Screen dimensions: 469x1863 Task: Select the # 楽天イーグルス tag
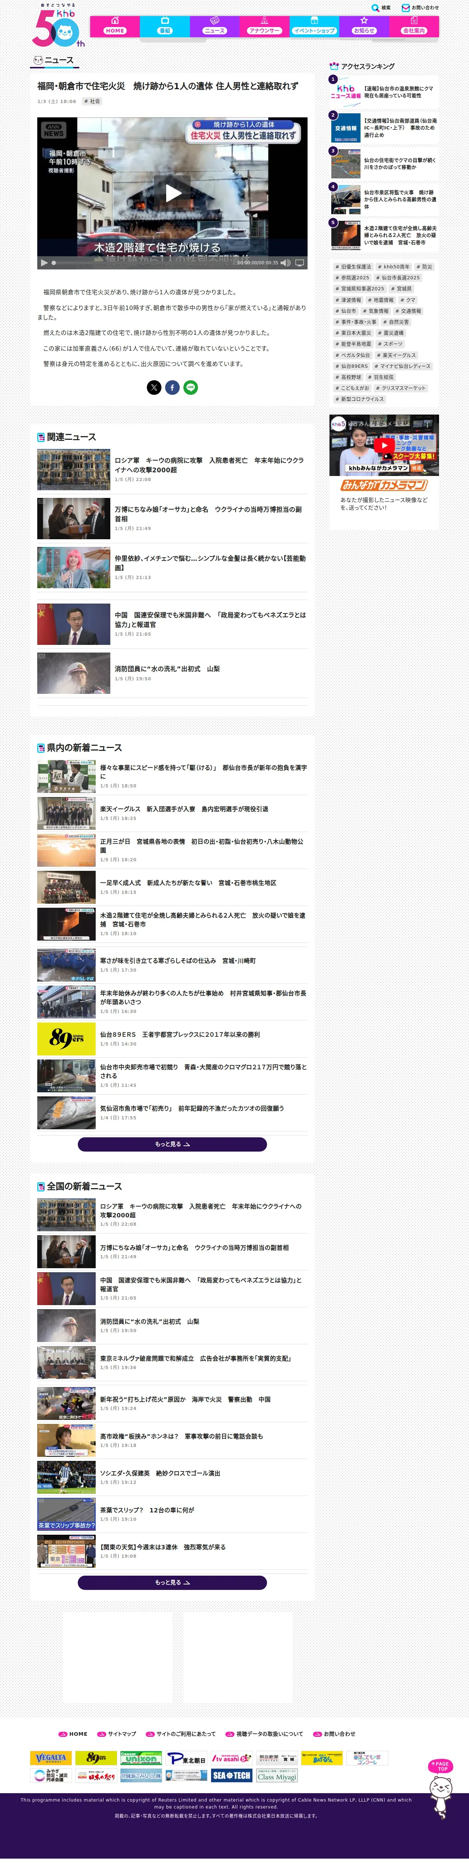pyautogui.click(x=397, y=356)
